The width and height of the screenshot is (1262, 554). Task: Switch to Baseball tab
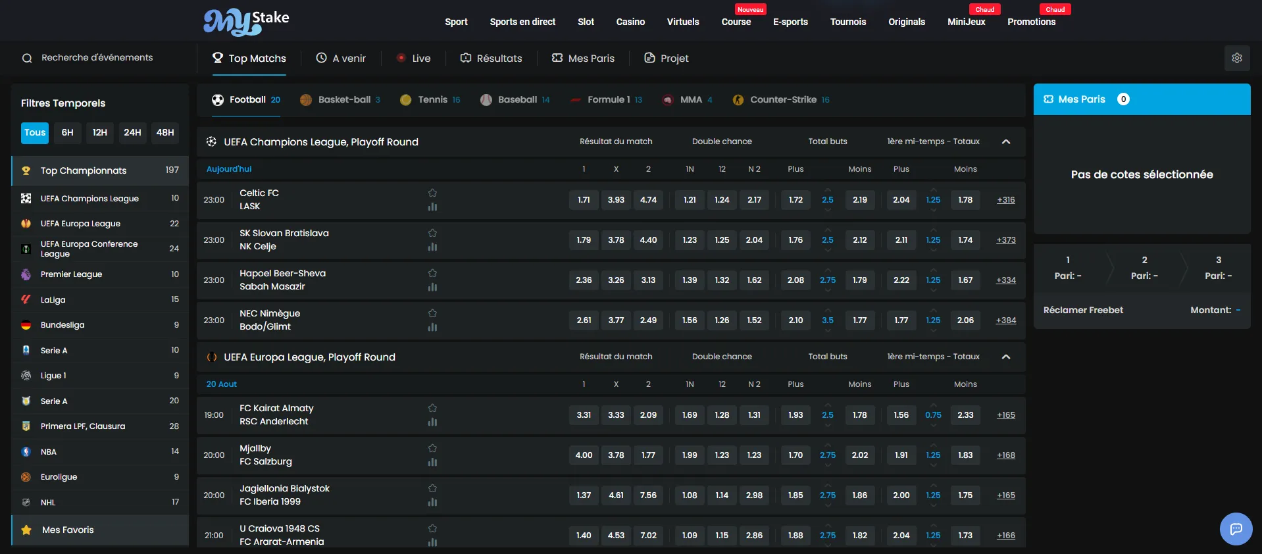point(515,100)
